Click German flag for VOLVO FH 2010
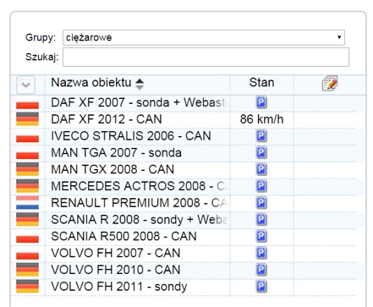This screenshot has height=307, width=373. [27, 270]
